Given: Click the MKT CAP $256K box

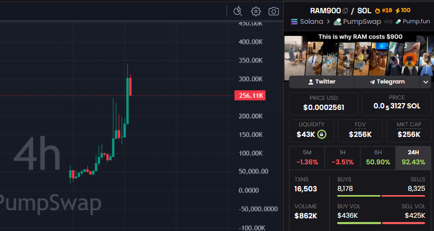Looking at the screenshot, I should click(x=409, y=131).
